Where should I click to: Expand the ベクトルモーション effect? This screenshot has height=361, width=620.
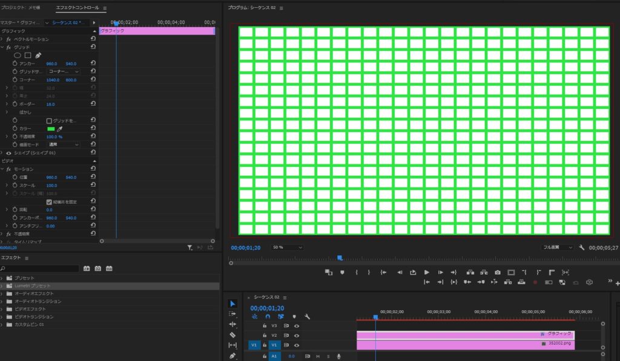[2, 39]
